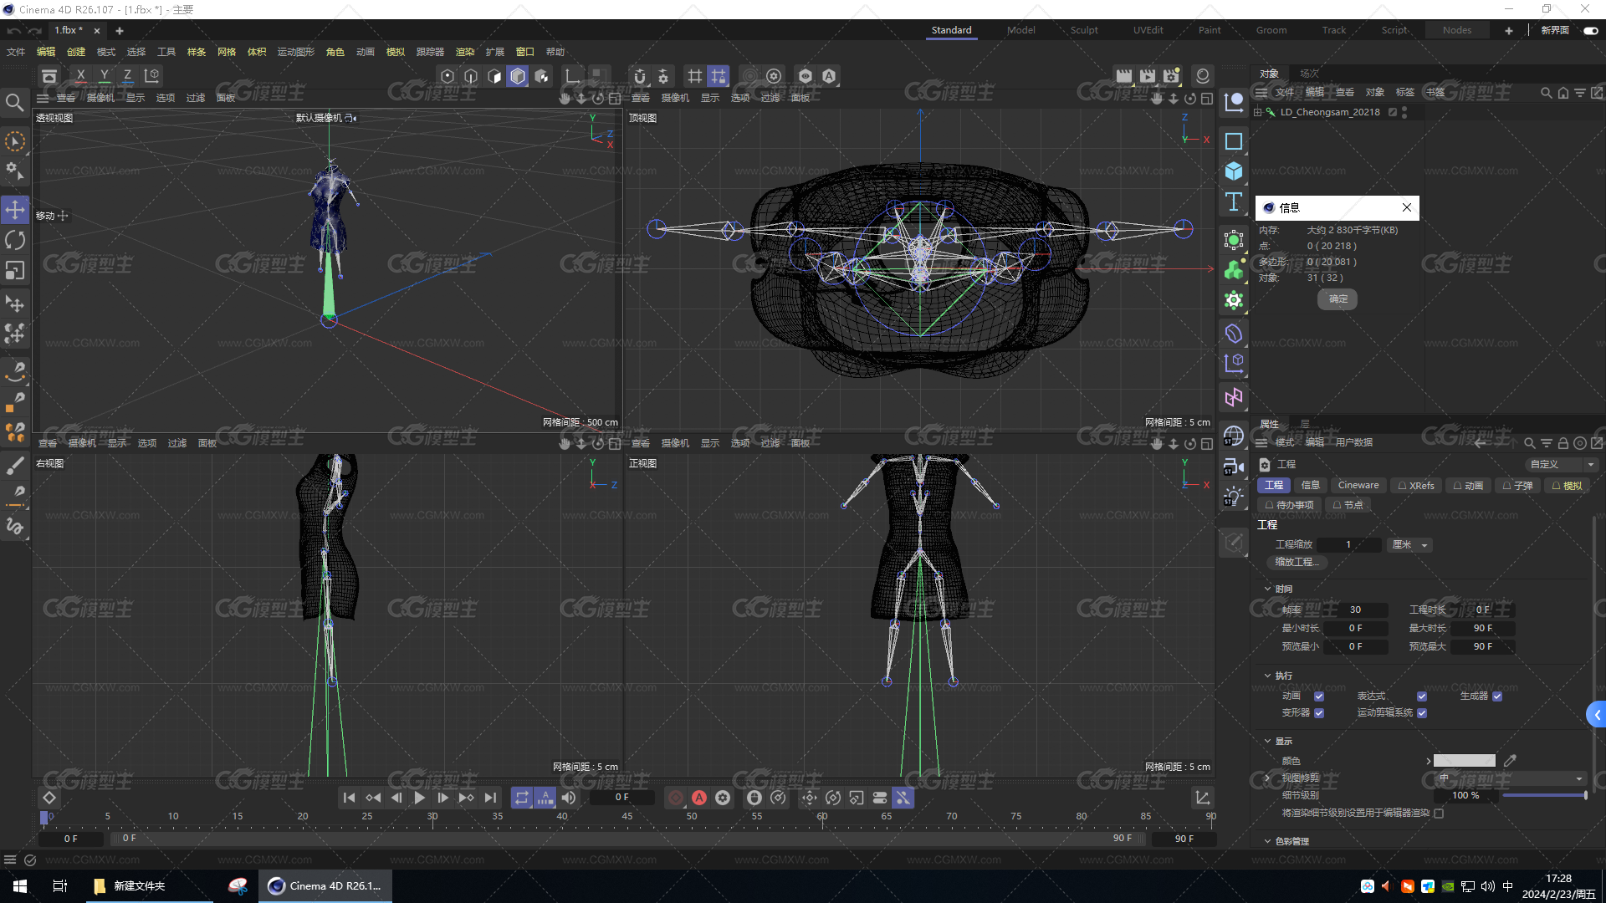Click frame 45 on the timeline ruler
Screen dimensions: 1606x903
coord(627,817)
